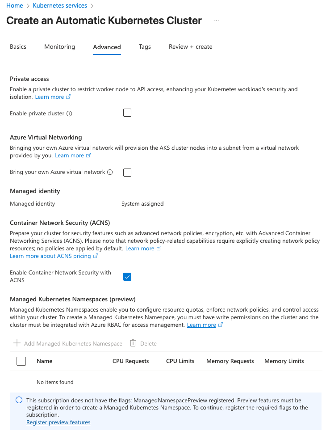This screenshot has height=439, width=330.
Task: Open the ellipsis menu beside the page title
Action: pos(216,21)
